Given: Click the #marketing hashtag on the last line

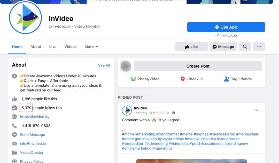Looking at the screenshot, I should (162, 148).
